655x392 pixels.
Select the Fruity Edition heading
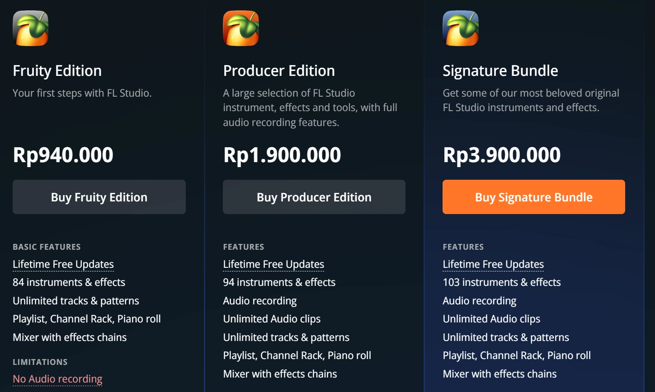[x=57, y=71]
